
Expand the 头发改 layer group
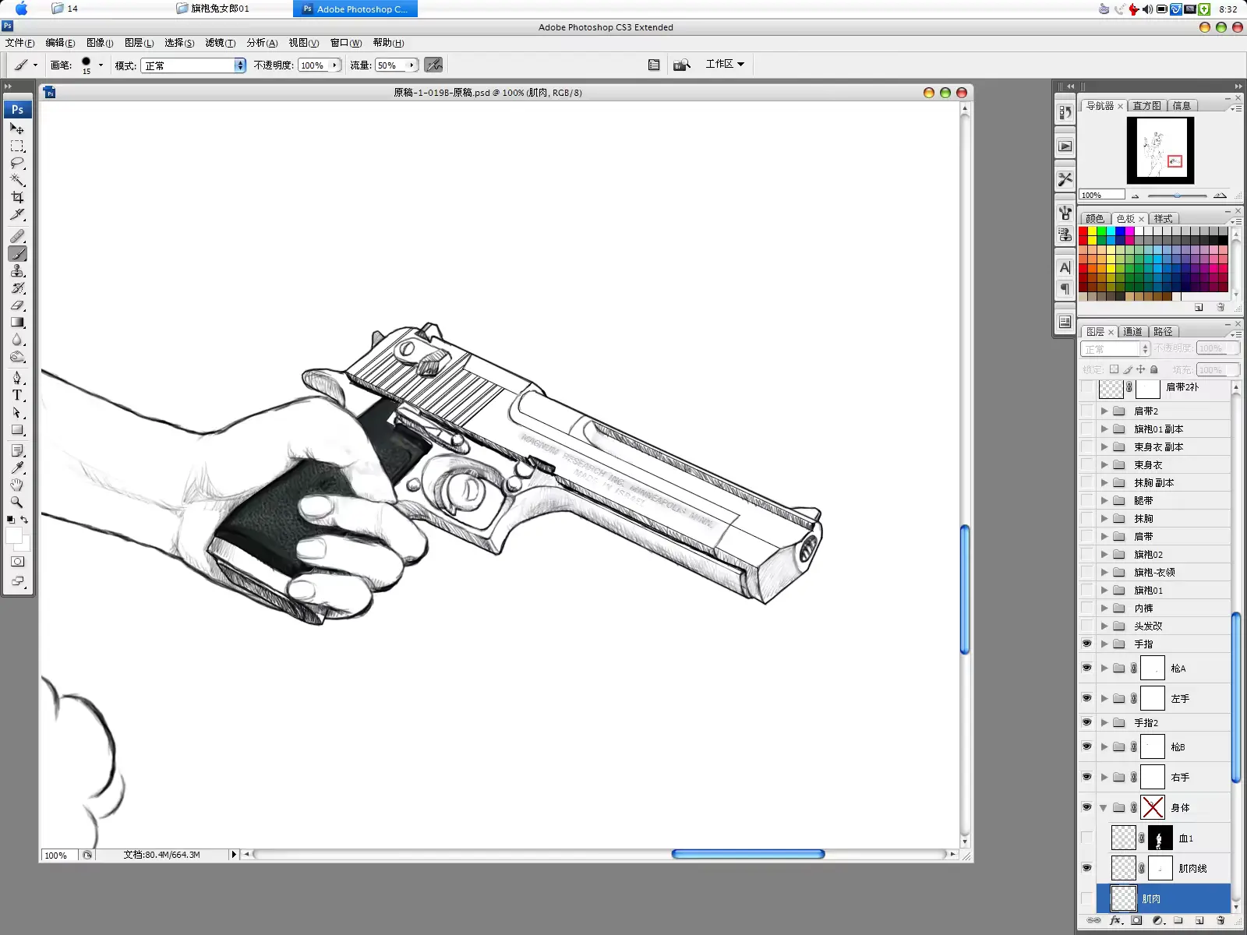[x=1104, y=626]
